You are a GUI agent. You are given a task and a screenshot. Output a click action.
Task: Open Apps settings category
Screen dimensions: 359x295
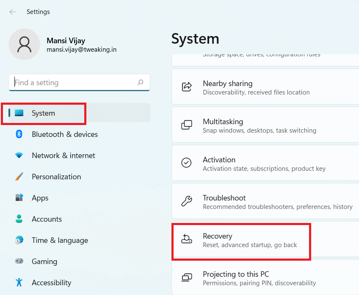coord(79,198)
